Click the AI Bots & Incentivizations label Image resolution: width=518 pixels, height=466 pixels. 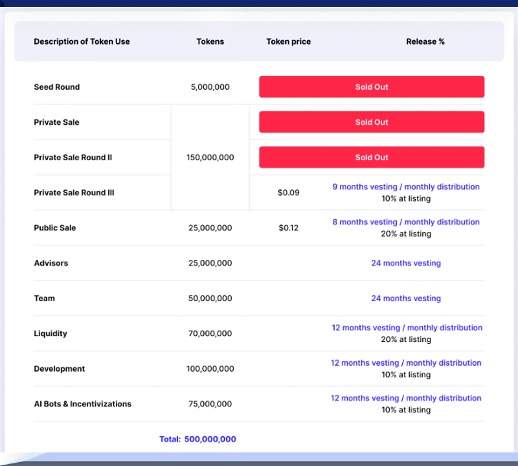coord(83,404)
